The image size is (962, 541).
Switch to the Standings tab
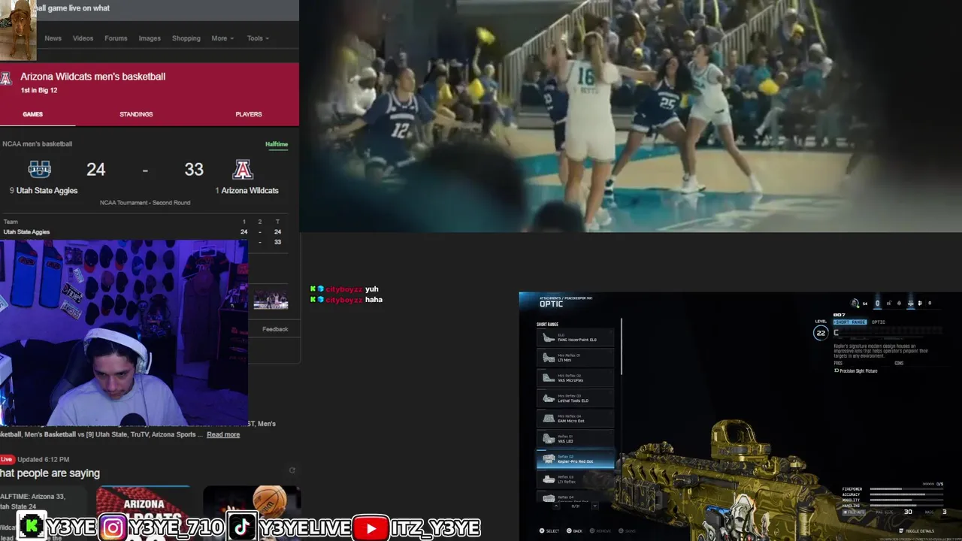click(136, 114)
